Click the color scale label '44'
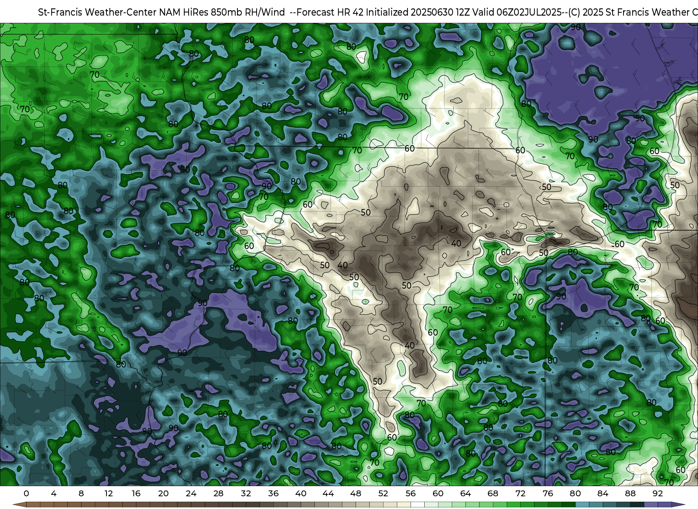 328,493
